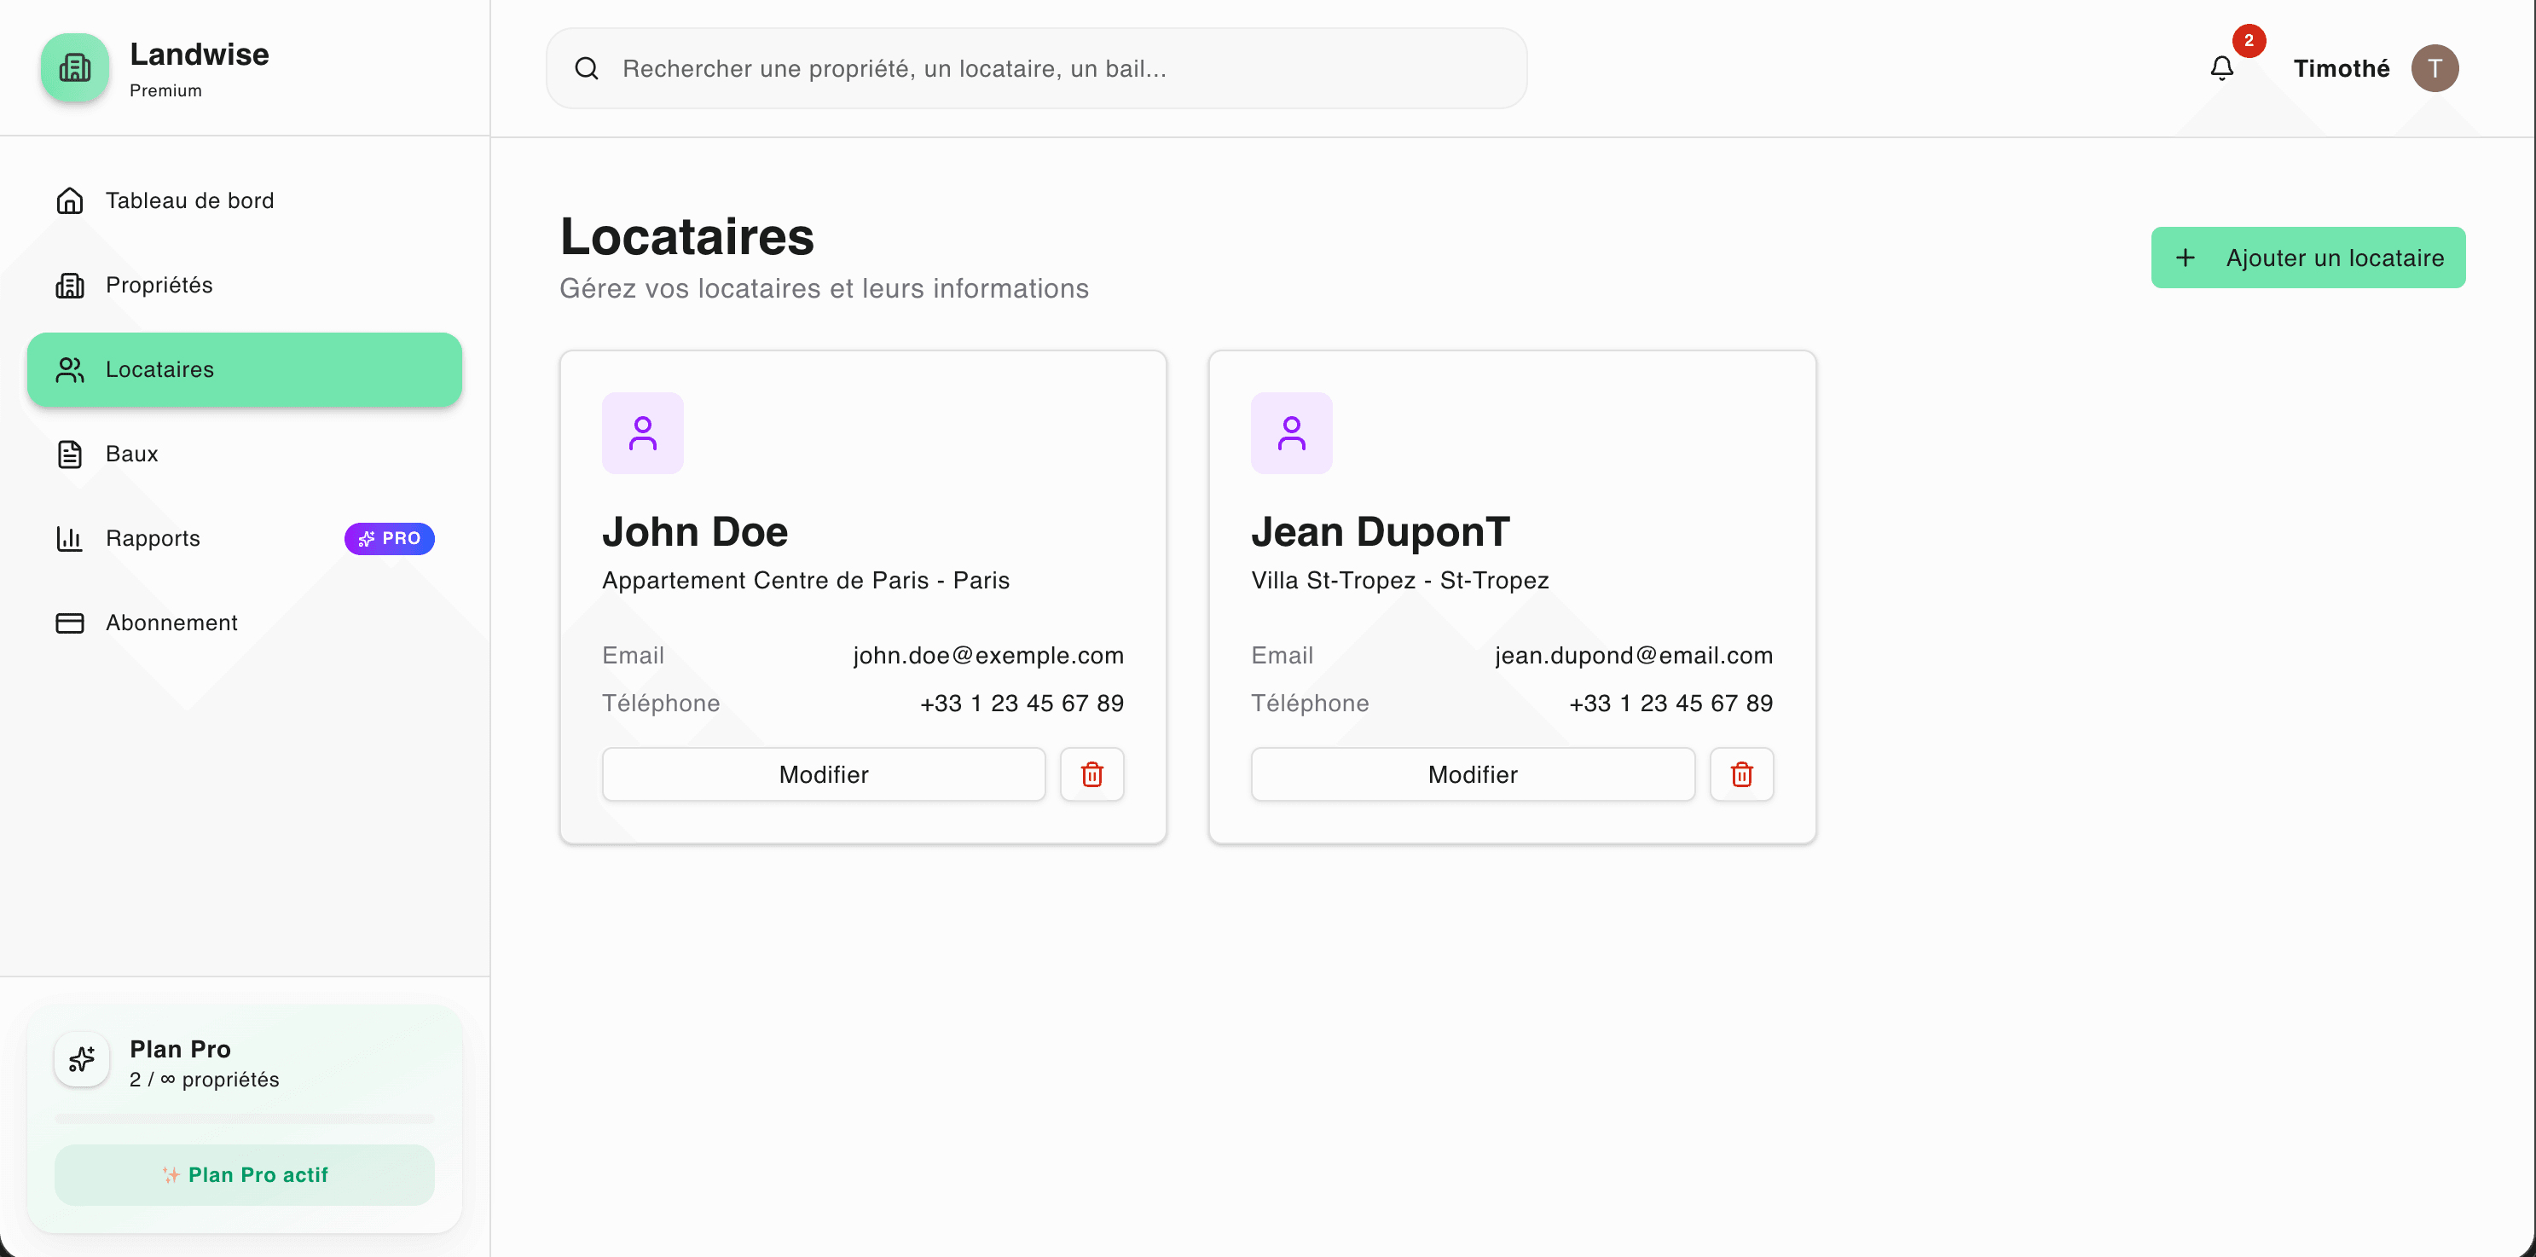This screenshot has width=2536, height=1257.
Task: Click Modifier on John Doe's card
Action: point(823,773)
